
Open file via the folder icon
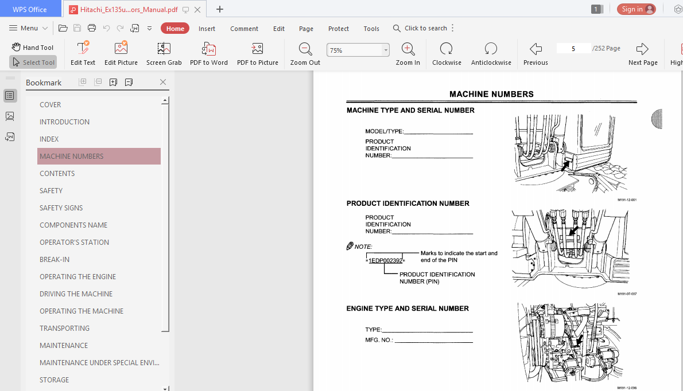tap(63, 28)
